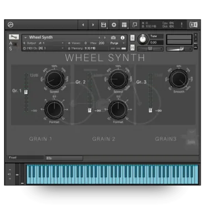Image resolution: width=205 pixels, height=205 pixels.
Task: Click the keyboard mod wheel strip
Action: [x=22, y=174]
